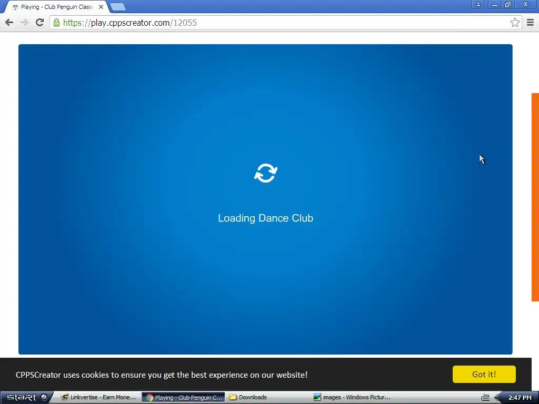Image resolution: width=539 pixels, height=404 pixels.
Task: Click the browser forward arrow
Action: click(24, 23)
